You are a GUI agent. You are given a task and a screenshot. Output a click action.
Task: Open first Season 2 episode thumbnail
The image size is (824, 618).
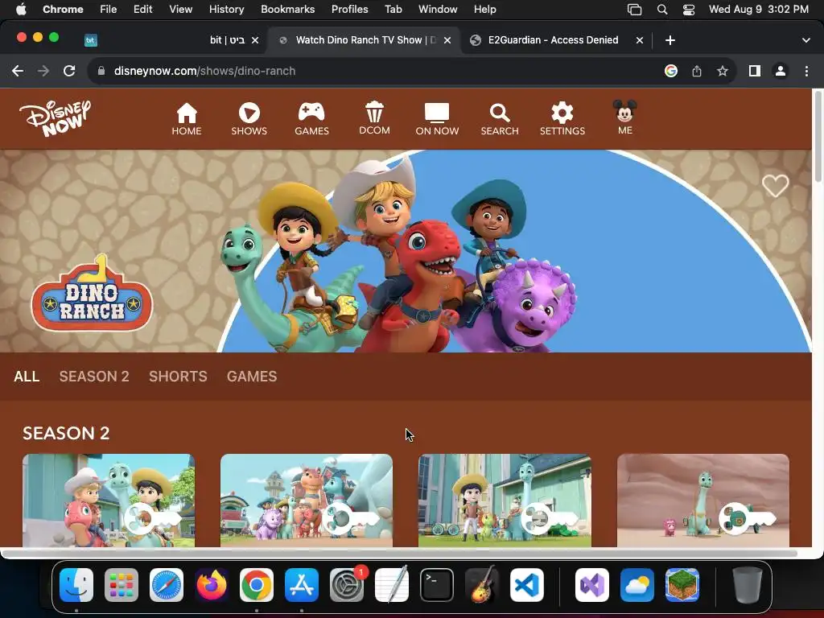109,501
